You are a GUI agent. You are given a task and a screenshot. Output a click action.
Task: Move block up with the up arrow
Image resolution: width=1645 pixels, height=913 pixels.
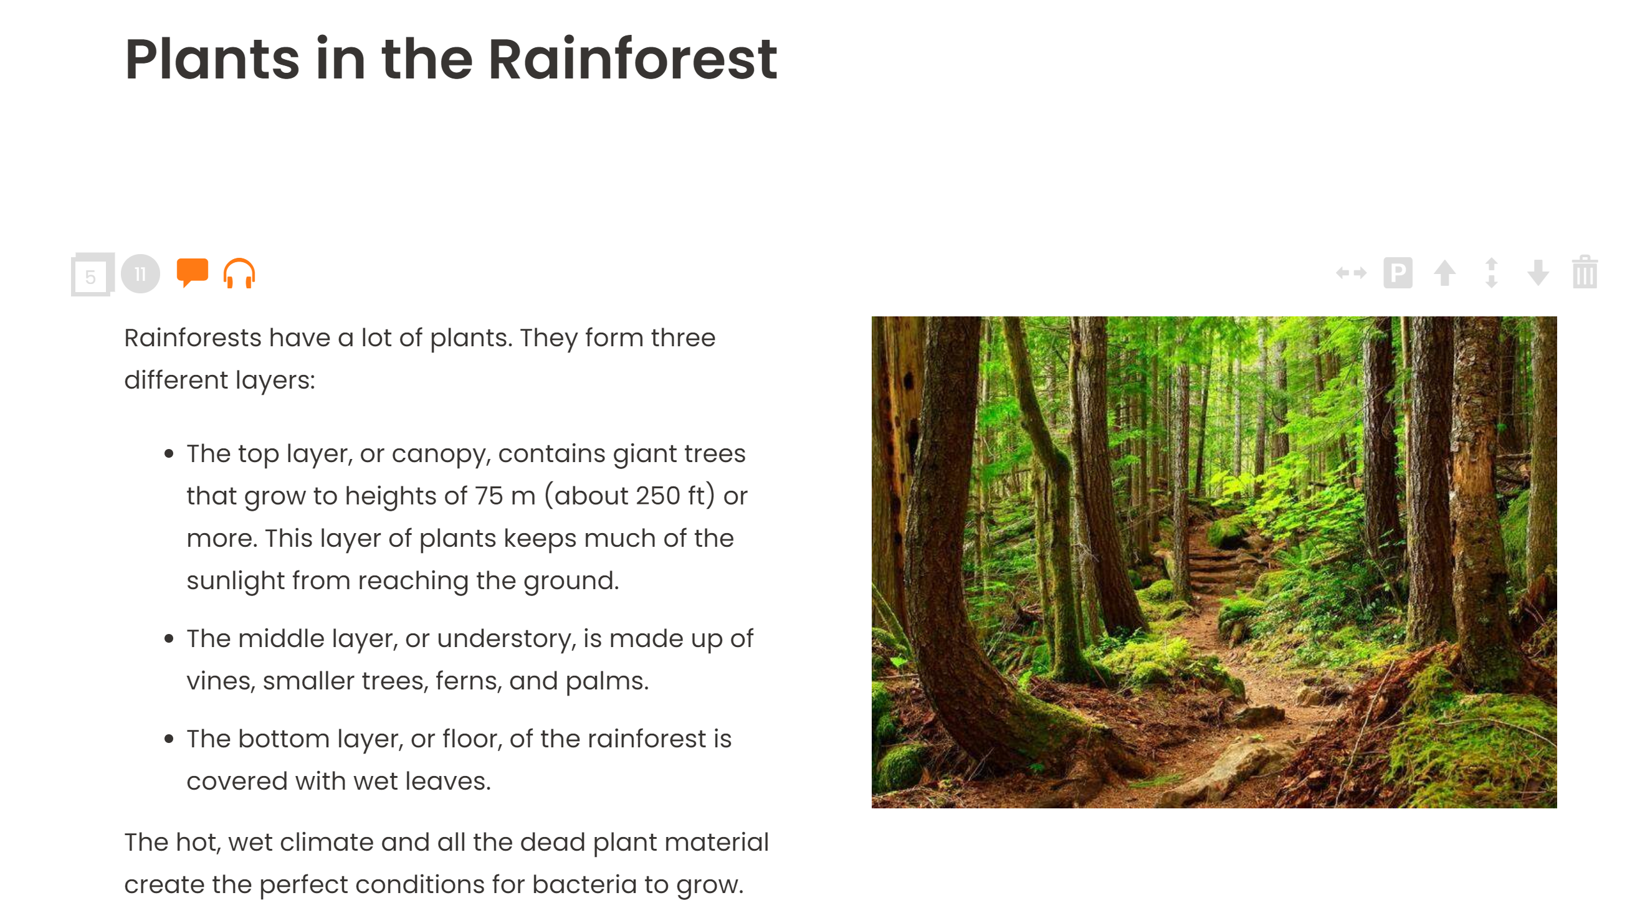(1444, 273)
